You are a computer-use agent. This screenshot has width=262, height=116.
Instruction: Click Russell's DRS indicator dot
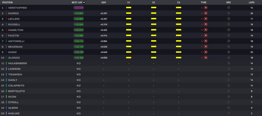[228, 24]
